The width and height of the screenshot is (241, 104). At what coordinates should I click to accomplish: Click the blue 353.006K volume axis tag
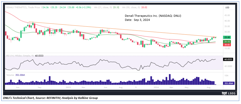[229, 83]
